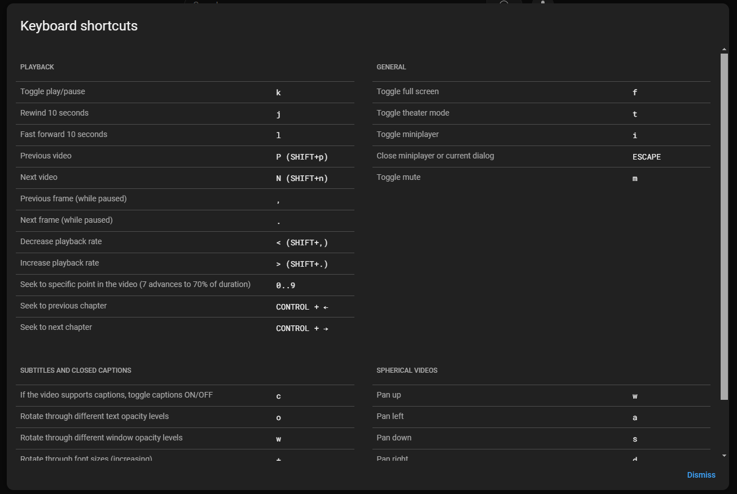Click the 'Rewind 10 seconds' label
Image resolution: width=737 pixels, height=494 pixels.
(54, 113)
